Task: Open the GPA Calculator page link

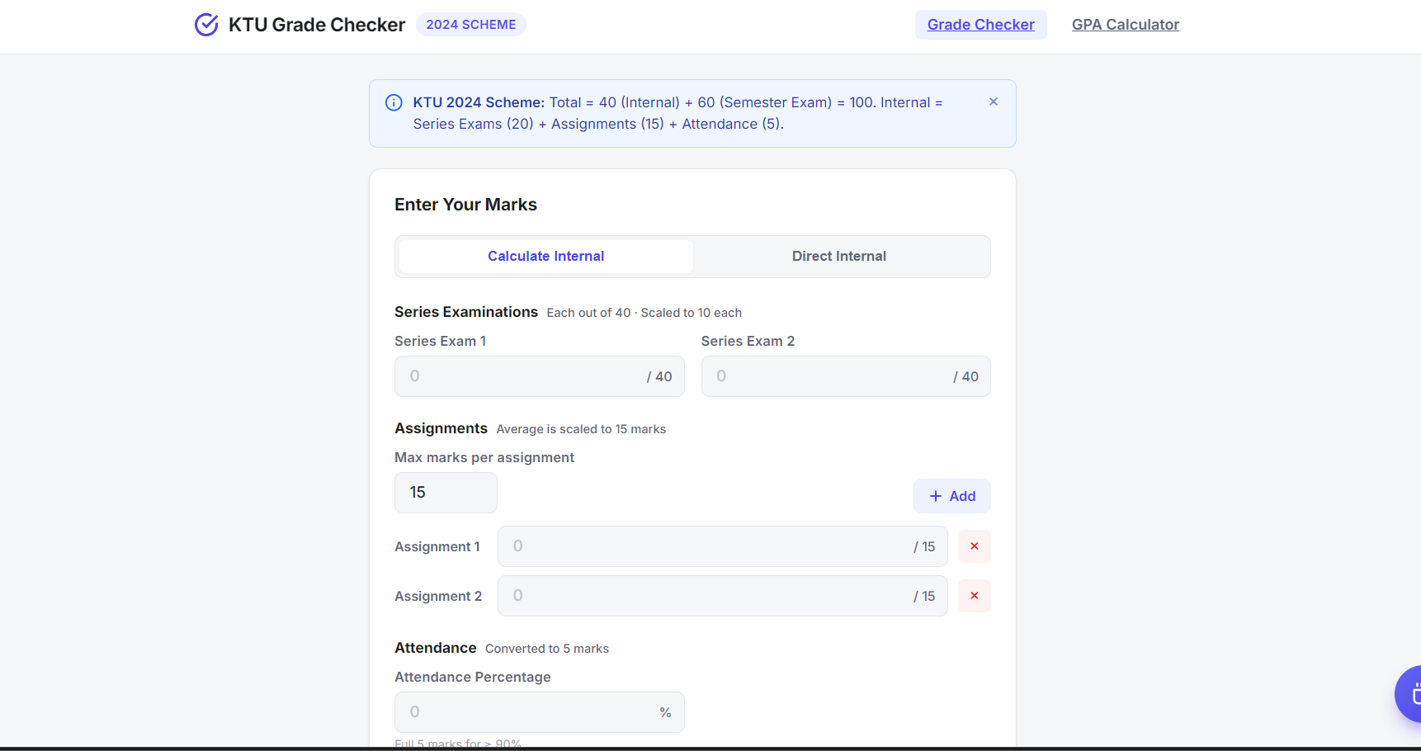Action: pos(1126,25)
